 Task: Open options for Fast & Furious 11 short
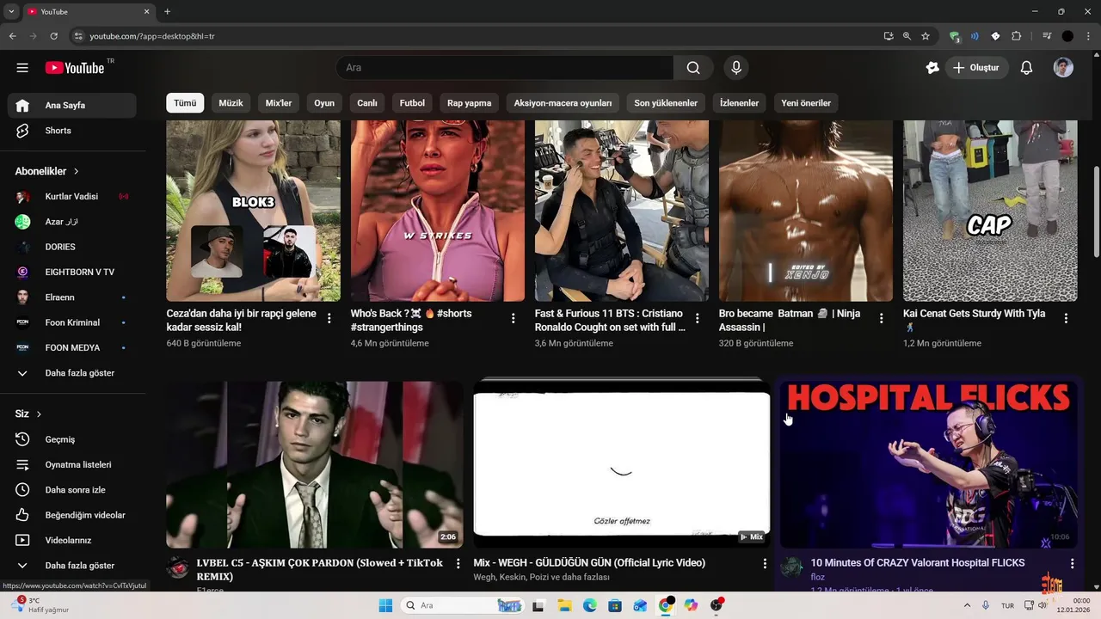698,318
